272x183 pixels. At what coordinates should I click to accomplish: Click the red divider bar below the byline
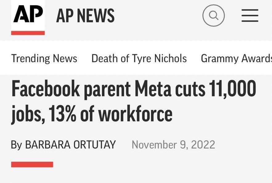pyautogui.click(x=32, y=164)
